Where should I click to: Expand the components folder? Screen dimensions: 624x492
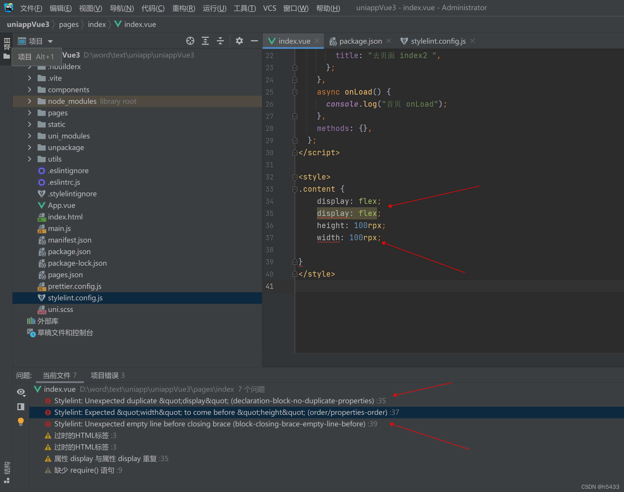tap(29, 90)
